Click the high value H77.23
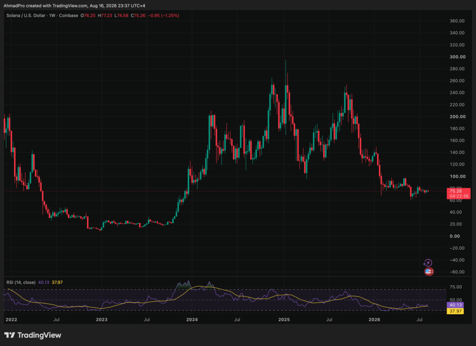This screenshot has width=476, height=346. [105, 15]
